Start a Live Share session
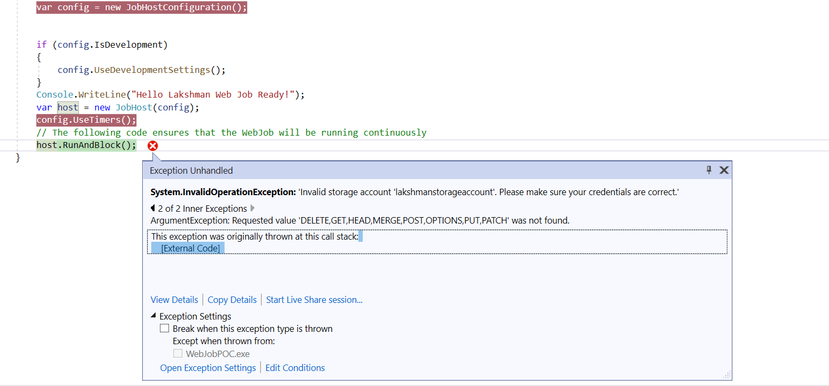Image resolution: width=829 pixels, height=386 pixels. point(314,299)
